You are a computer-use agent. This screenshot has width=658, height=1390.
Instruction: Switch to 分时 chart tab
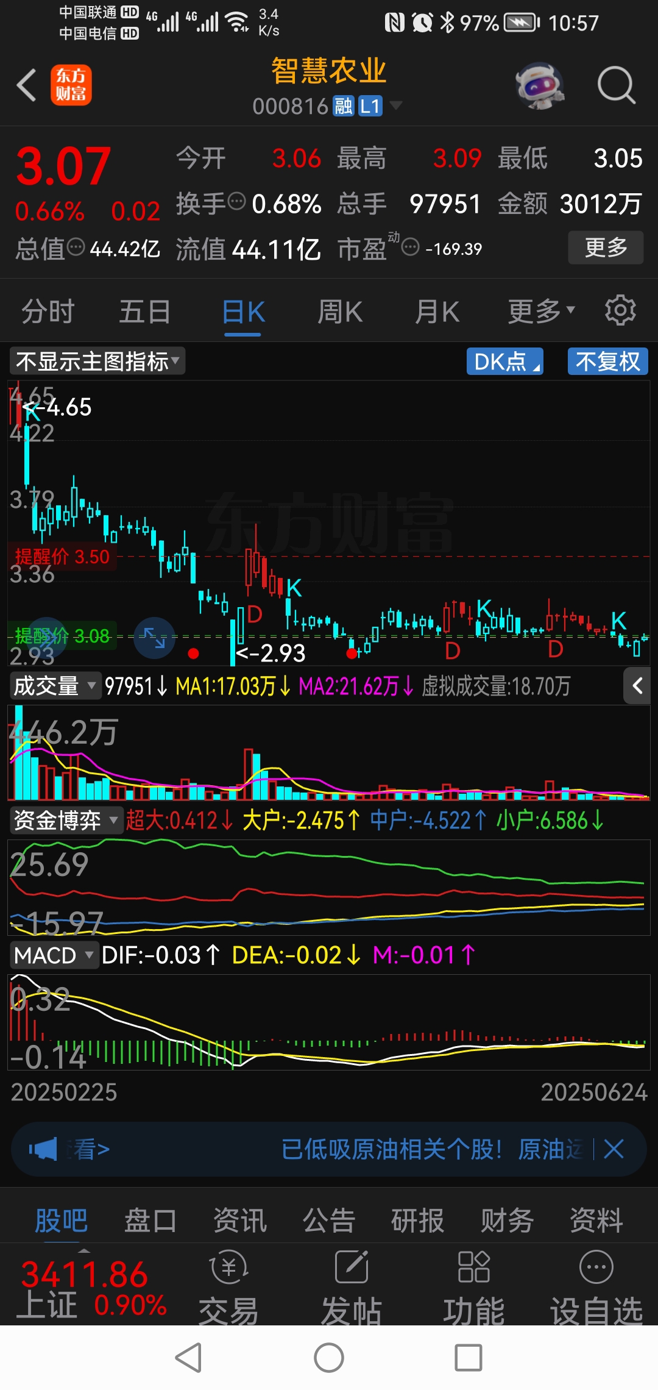pyautogui.click(x=48, y=312)
